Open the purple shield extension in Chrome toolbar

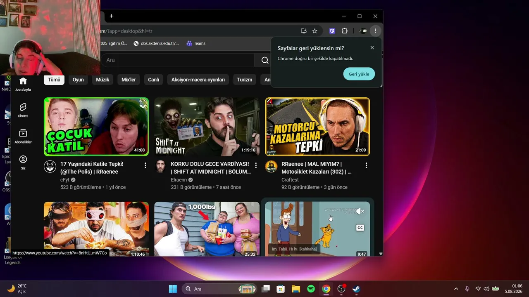tap(332, 31)
